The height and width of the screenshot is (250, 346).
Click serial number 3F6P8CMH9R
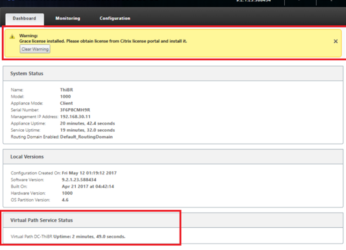(75, 110)
